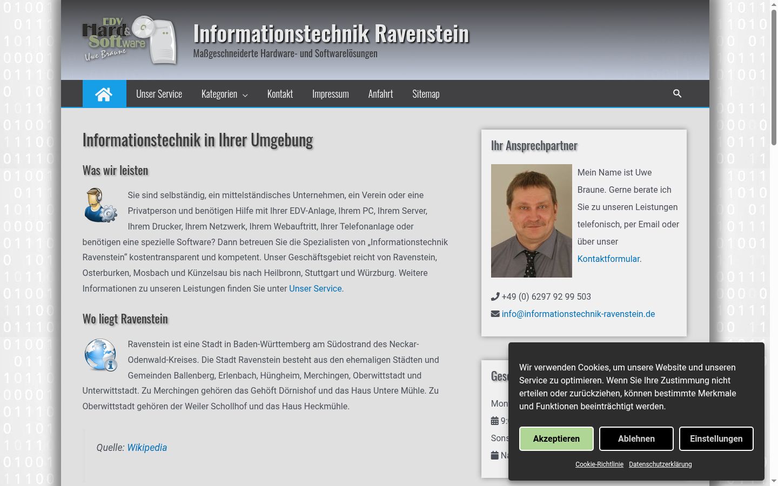This screenshot has height=486, width=778.
Task: Open the Wikipedia source link
Action: point(147,448)
